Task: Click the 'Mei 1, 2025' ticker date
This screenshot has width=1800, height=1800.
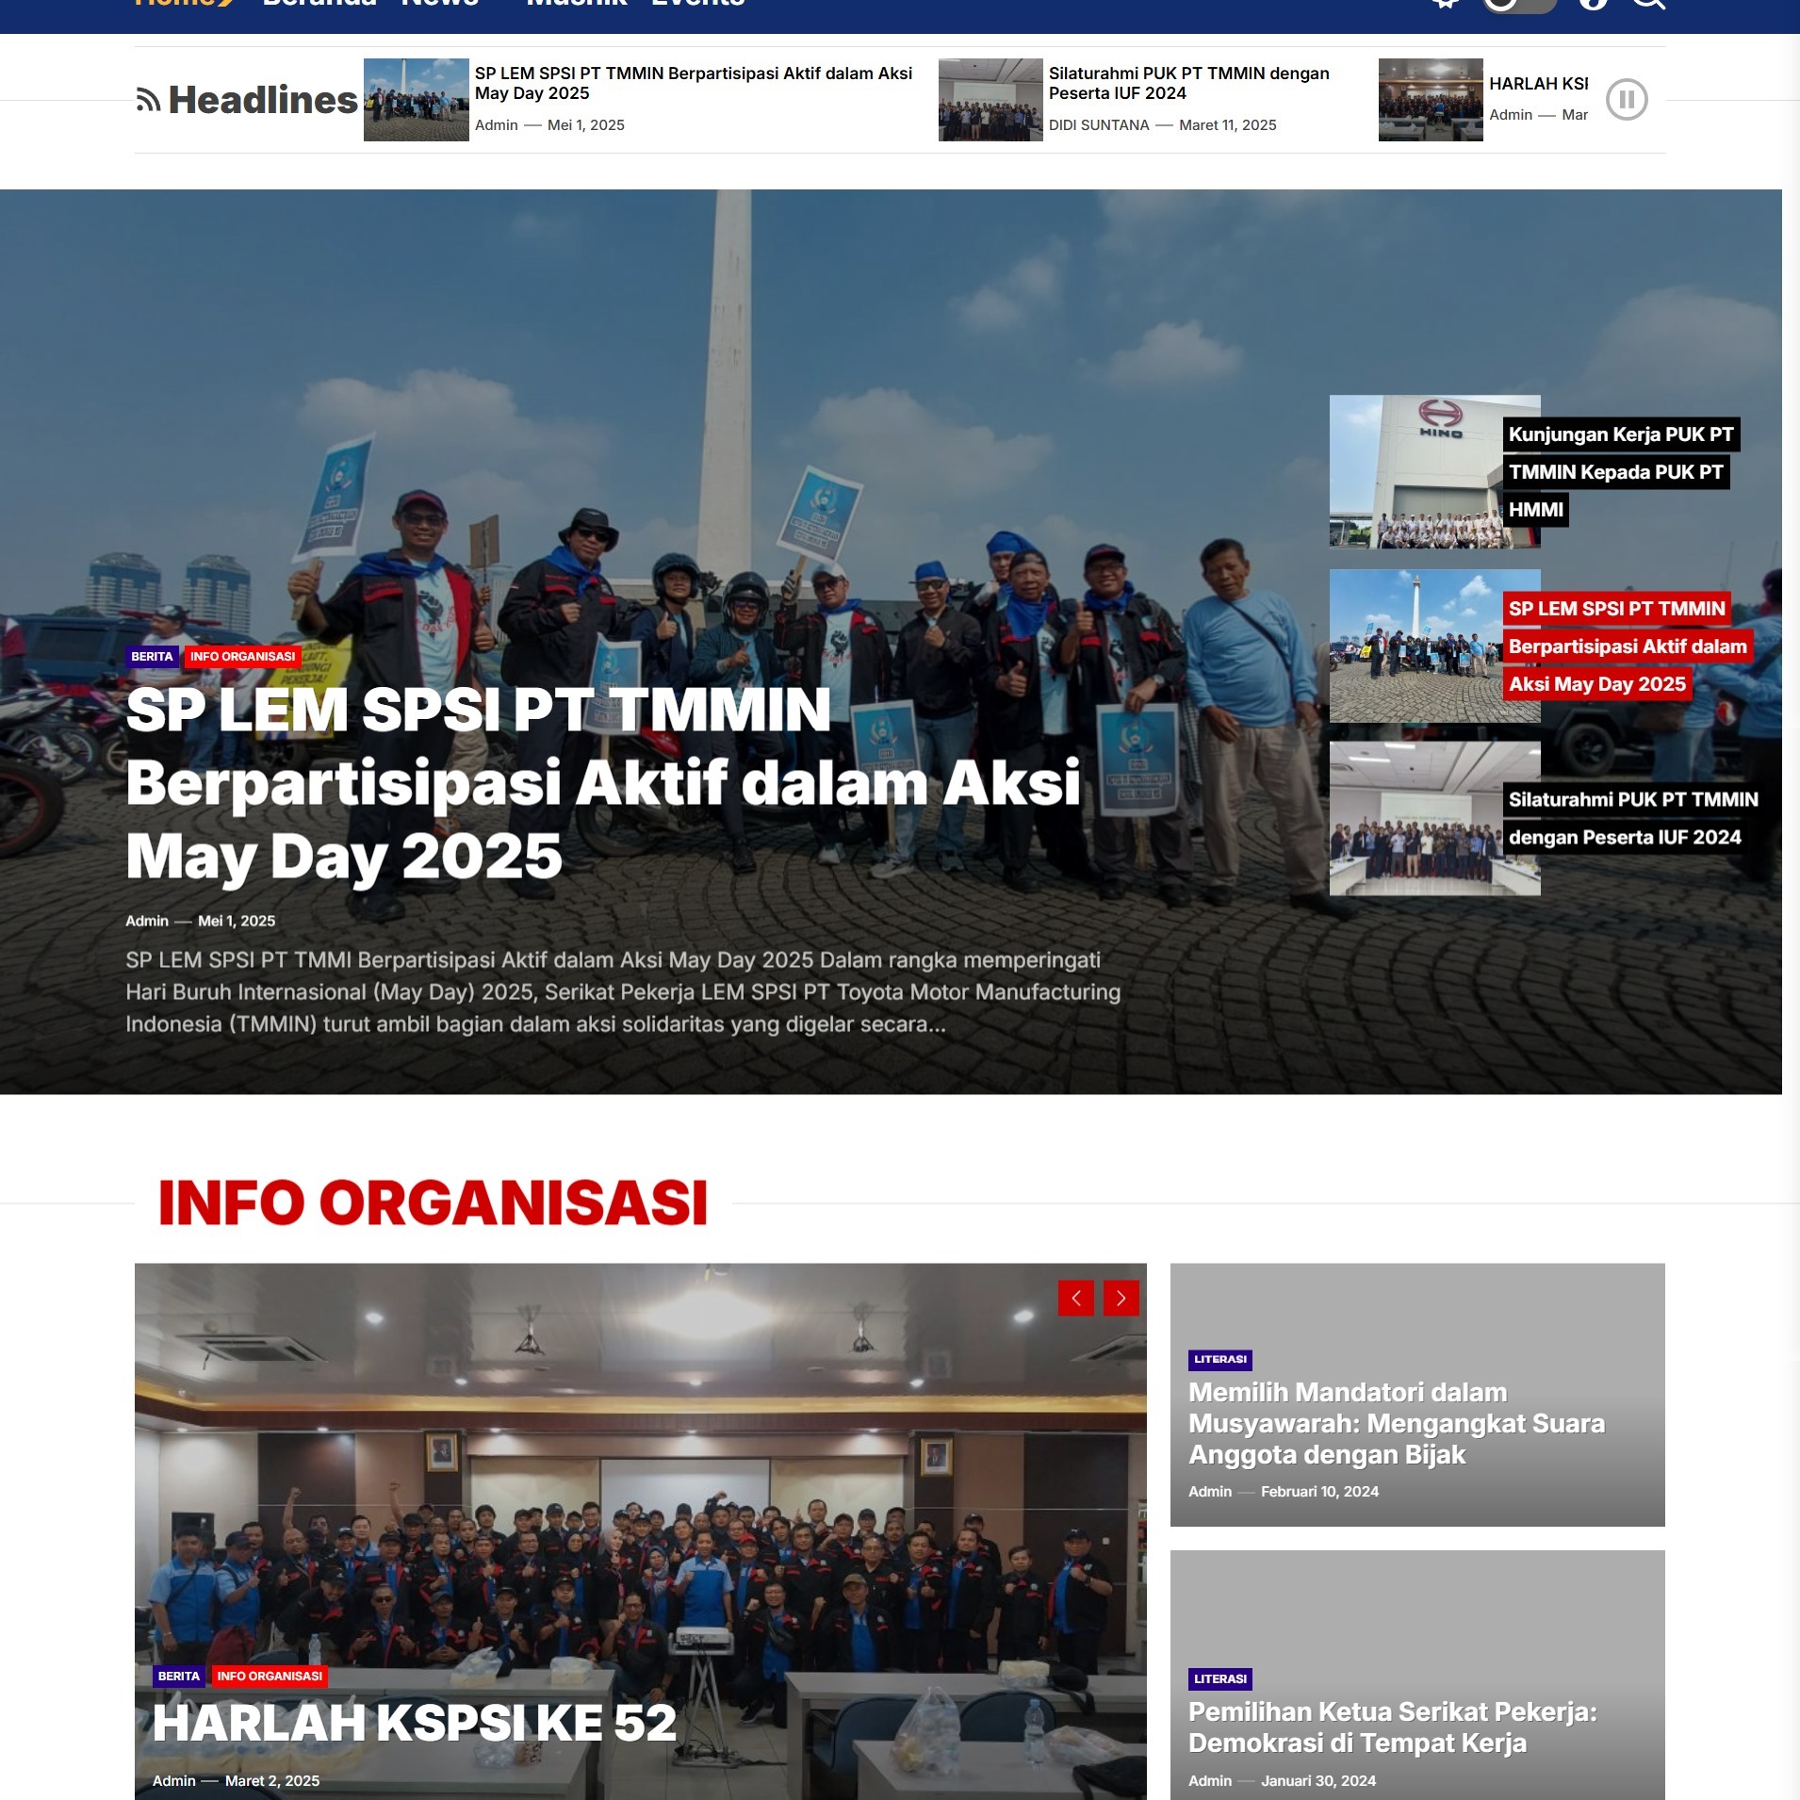Action: tap(586, 125)
